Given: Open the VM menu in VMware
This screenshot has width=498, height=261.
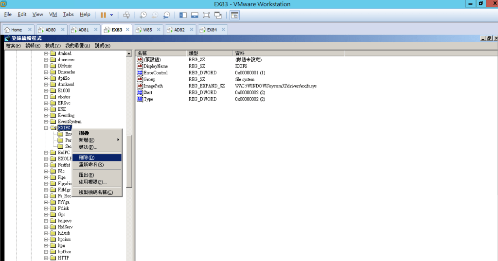Looking at the screenshot, I should click(53, 15).
